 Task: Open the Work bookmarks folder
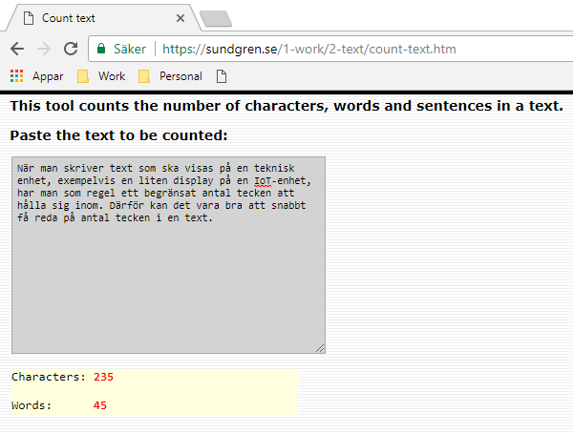coord(101,76)
